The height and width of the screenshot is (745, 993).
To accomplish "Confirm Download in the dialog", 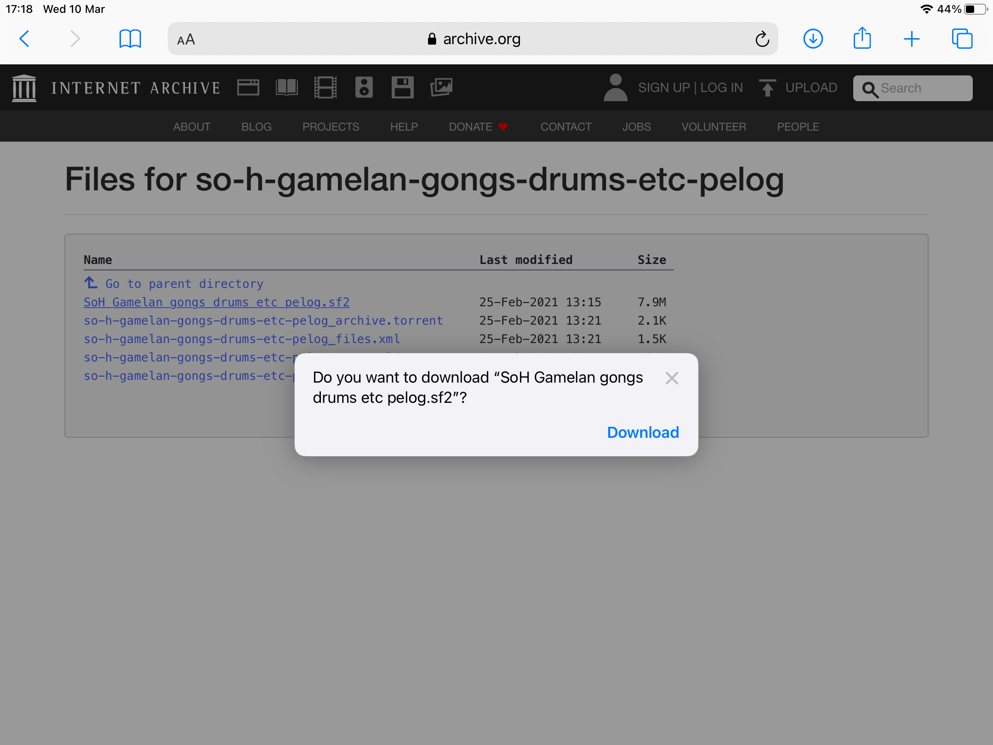I will pos(643,432).
